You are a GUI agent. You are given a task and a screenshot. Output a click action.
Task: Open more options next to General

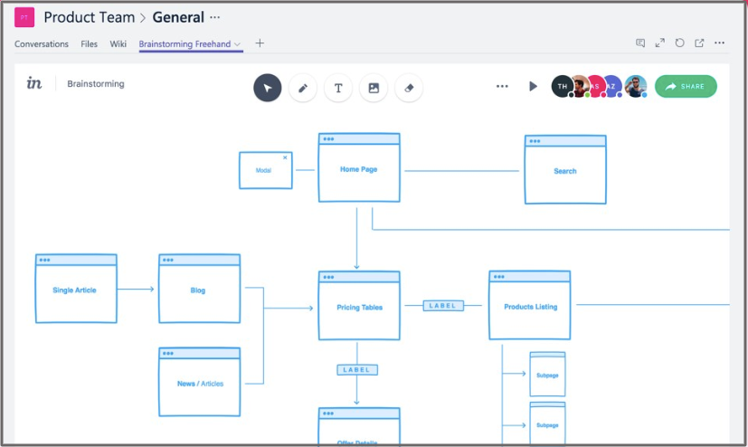pyautogui.click(x=214, y=17)
